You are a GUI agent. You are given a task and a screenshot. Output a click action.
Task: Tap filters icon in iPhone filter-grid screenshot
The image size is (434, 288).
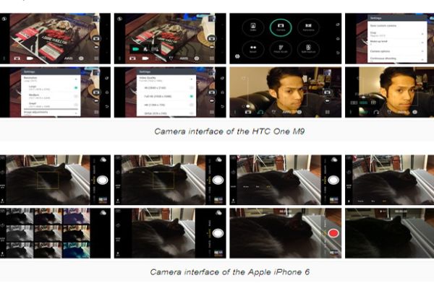[x=103, y=213]
